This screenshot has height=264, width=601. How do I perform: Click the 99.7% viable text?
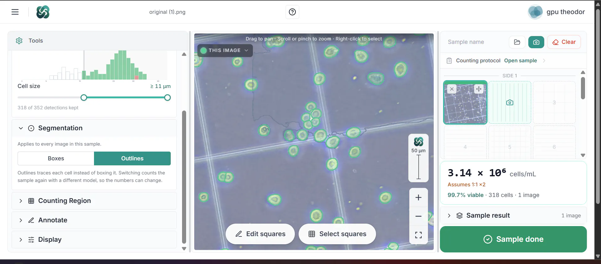[x=465, y=195]
